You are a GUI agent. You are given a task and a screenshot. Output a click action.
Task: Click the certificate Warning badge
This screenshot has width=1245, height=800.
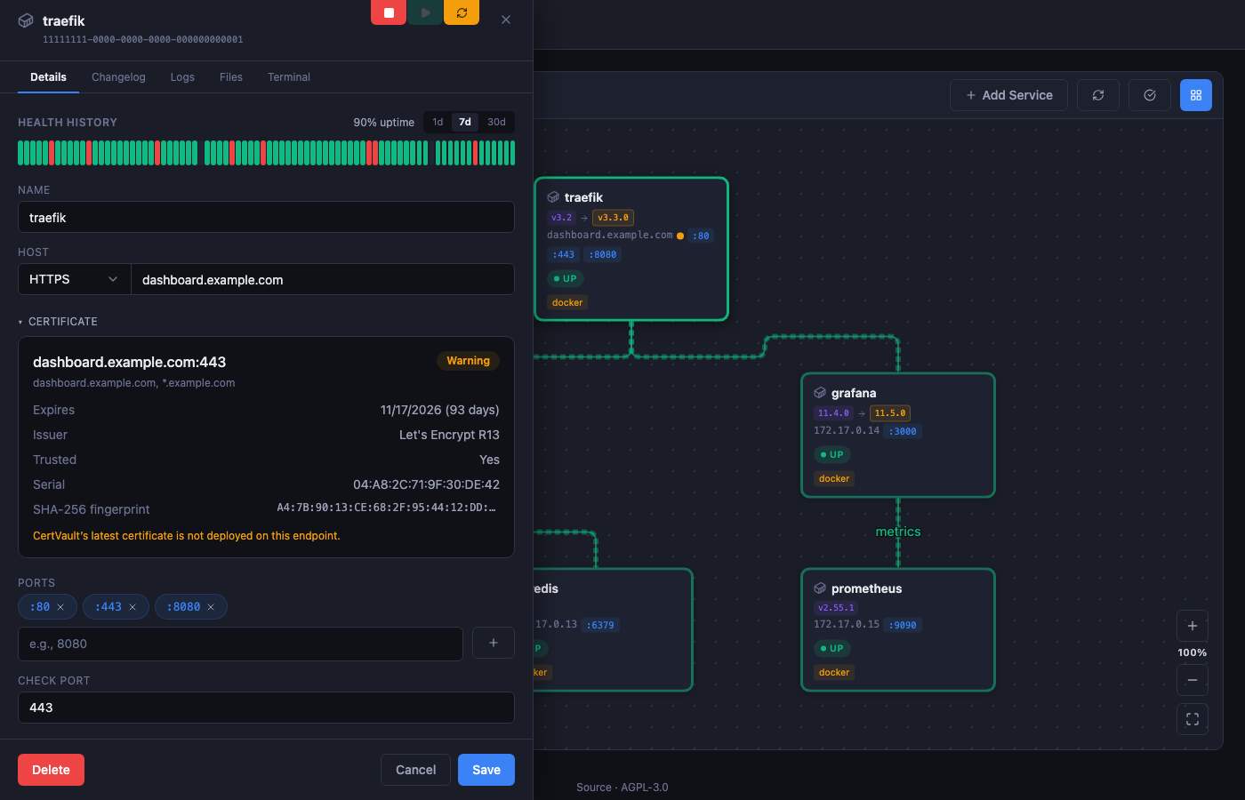click(468, 361)
